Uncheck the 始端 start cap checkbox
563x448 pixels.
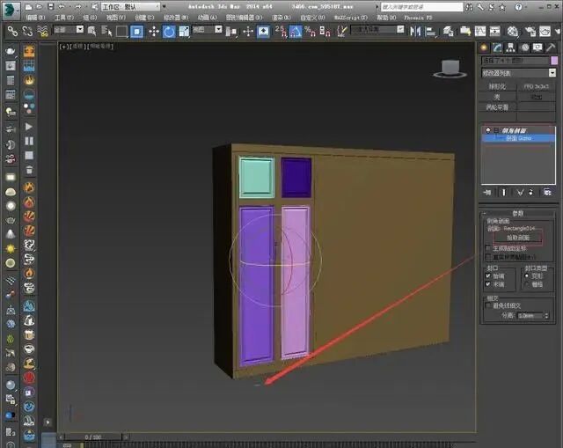pyautogui.click(x=487, y=275)
